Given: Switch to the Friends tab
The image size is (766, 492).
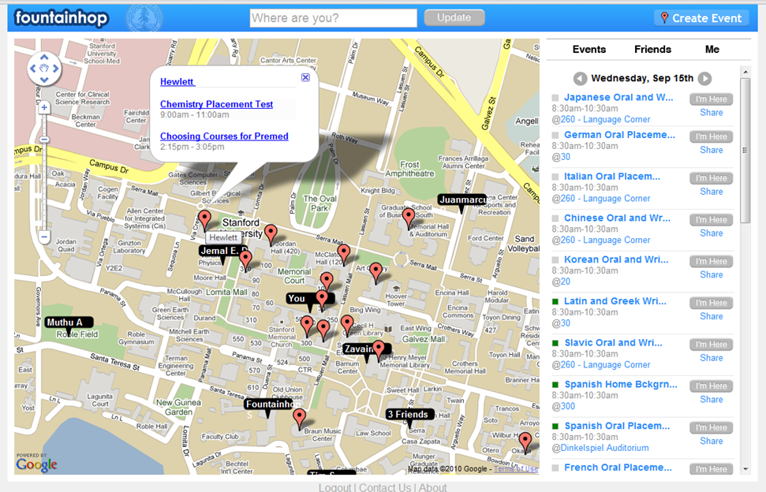Looking at the screenshot, I should (x=652, y=49).
